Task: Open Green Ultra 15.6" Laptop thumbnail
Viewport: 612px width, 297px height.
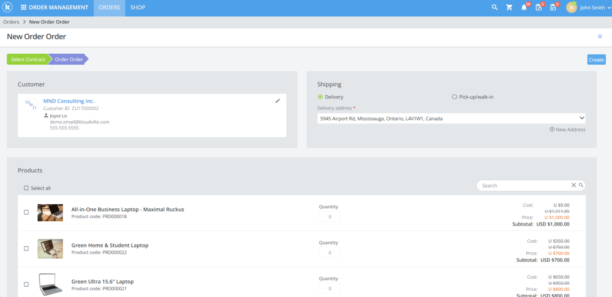Action: coord(50,285)
